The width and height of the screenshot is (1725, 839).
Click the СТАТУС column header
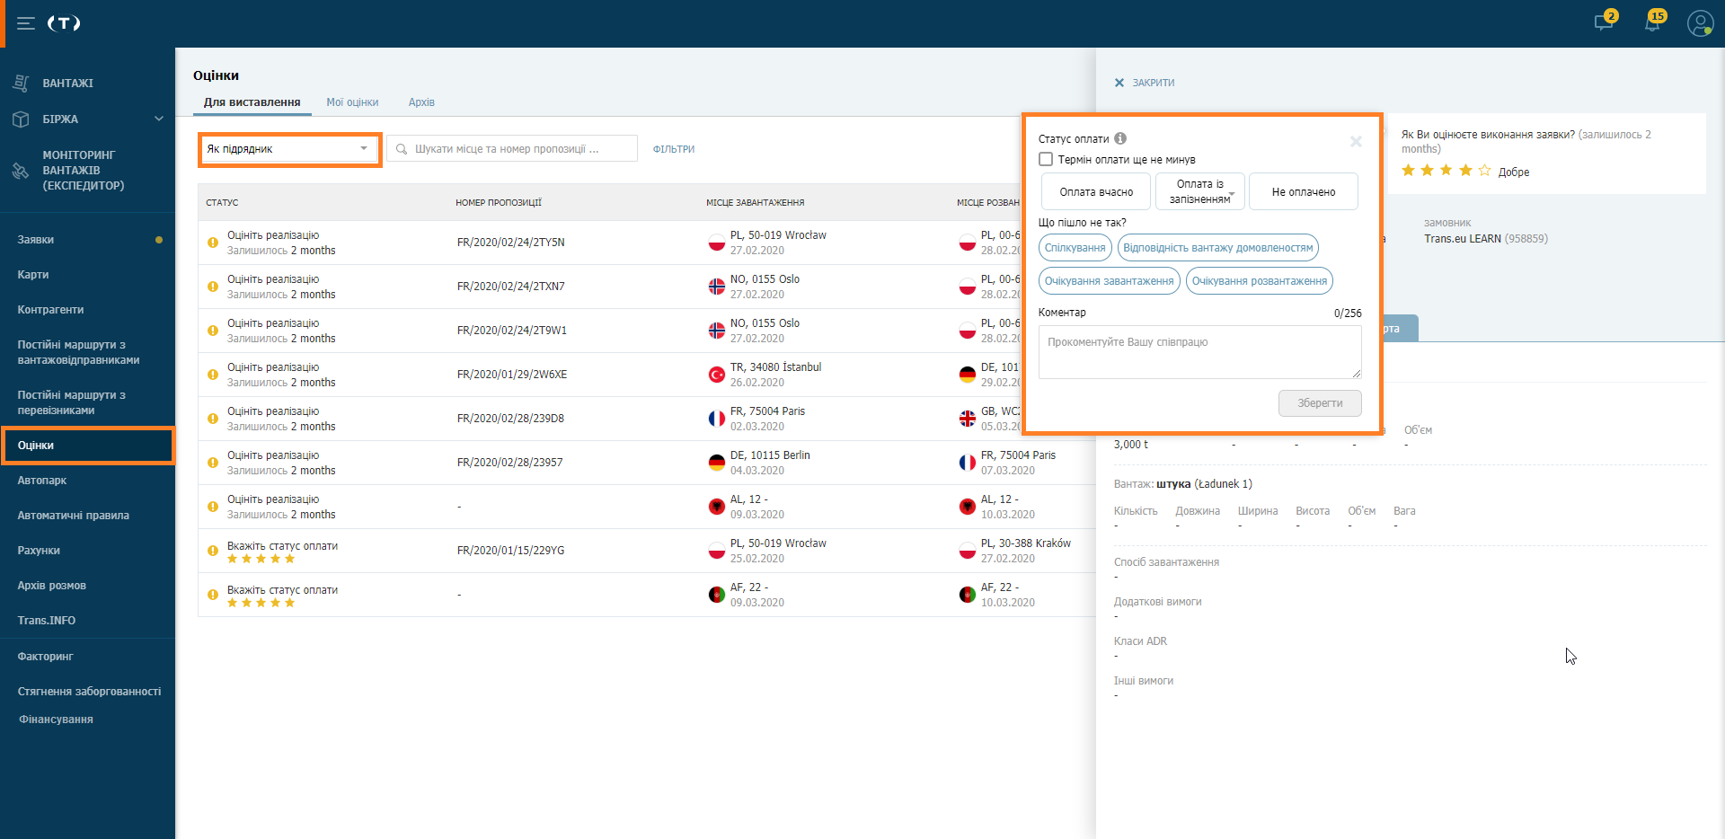click(x=222, y=203)
